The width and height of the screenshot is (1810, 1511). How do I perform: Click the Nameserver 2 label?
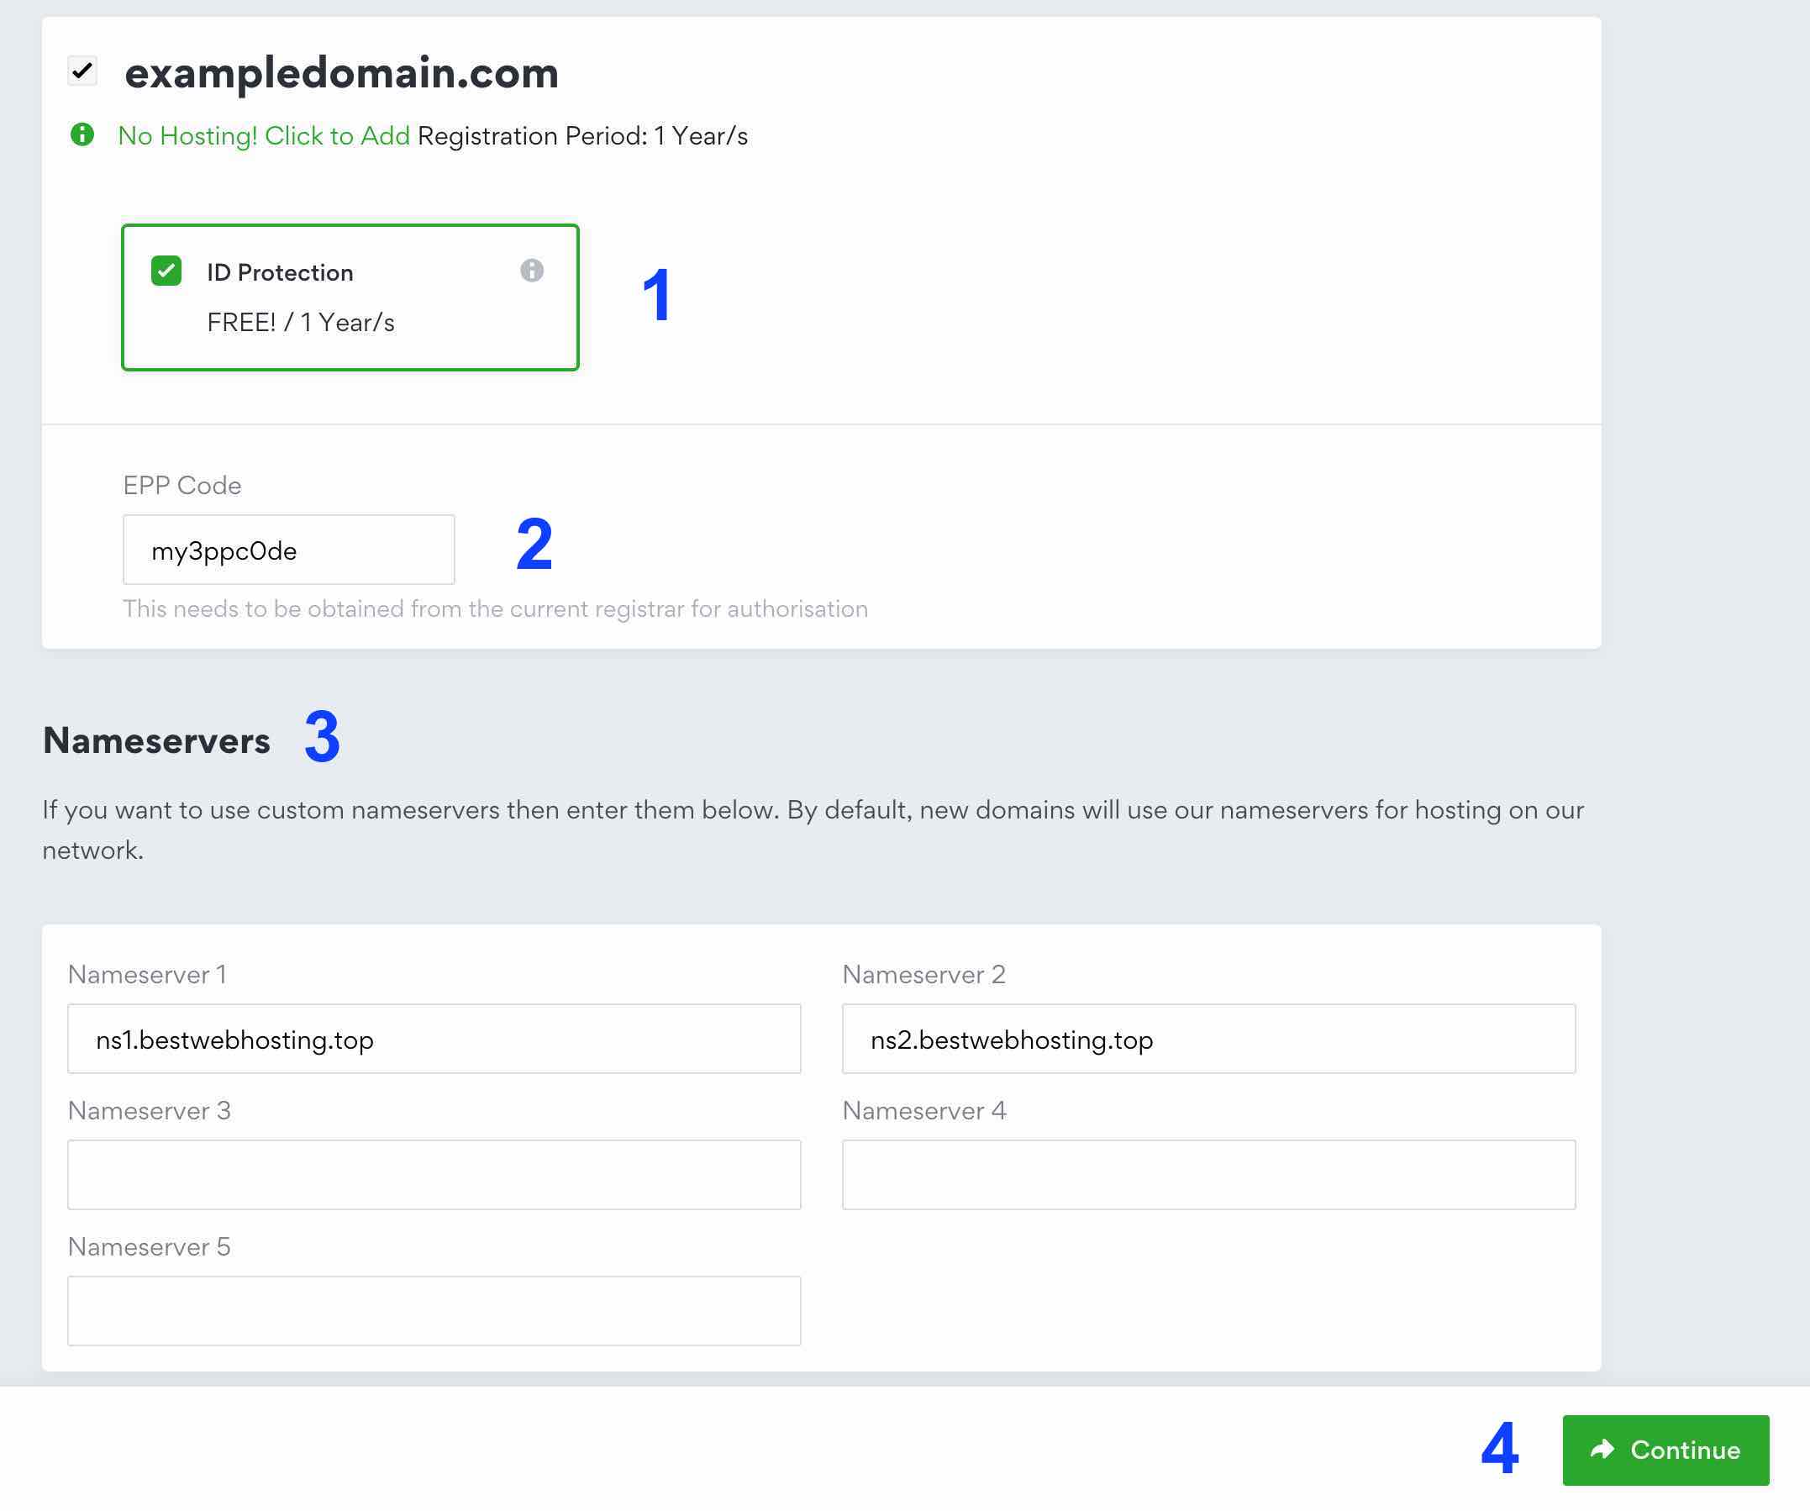coord(924,974)
